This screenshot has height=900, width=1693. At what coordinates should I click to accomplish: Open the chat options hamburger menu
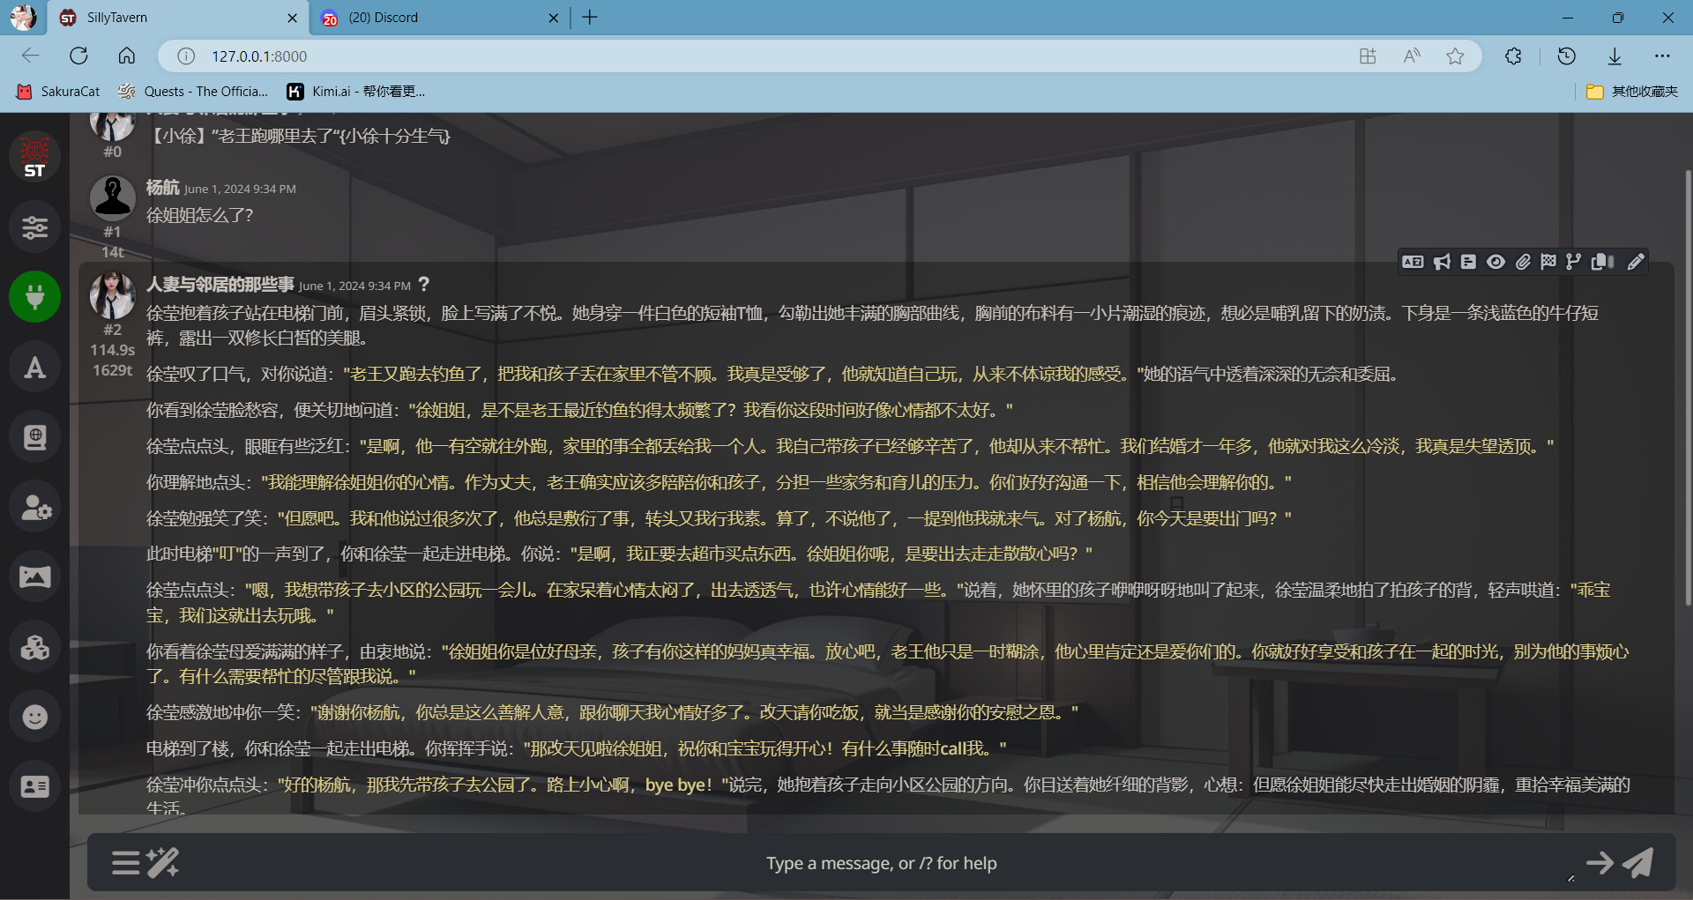coord(125,863)
